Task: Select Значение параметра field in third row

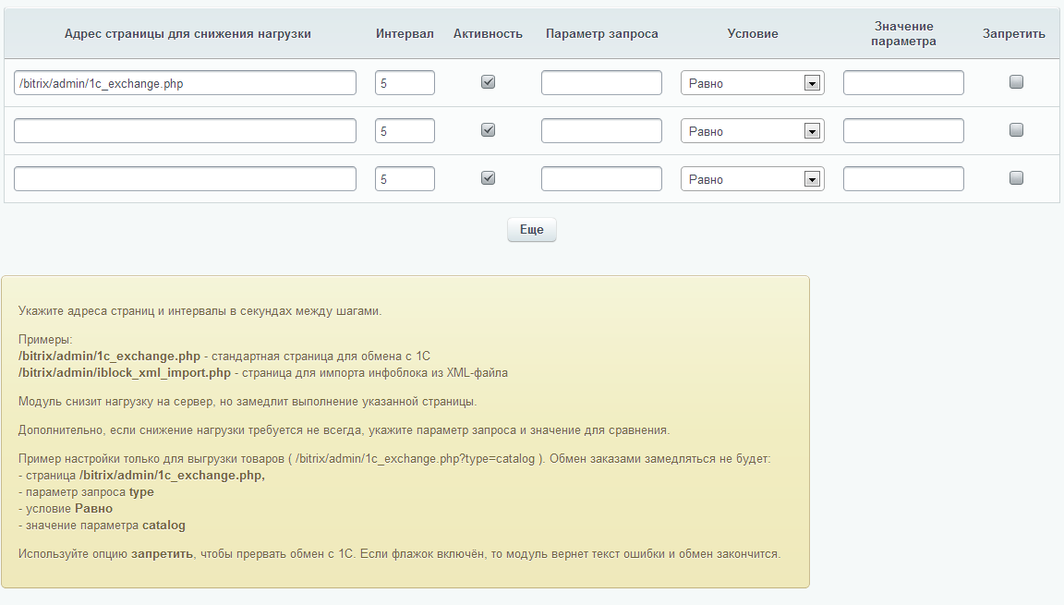Action: coord(903,179)
